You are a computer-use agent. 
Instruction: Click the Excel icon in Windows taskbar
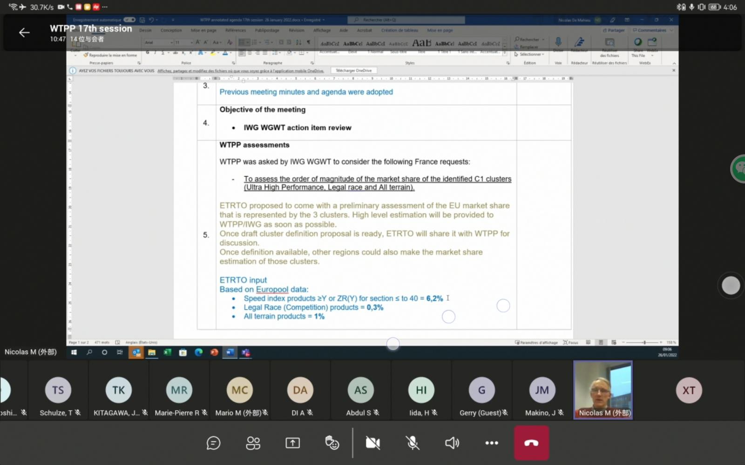[x=167, y=352]
